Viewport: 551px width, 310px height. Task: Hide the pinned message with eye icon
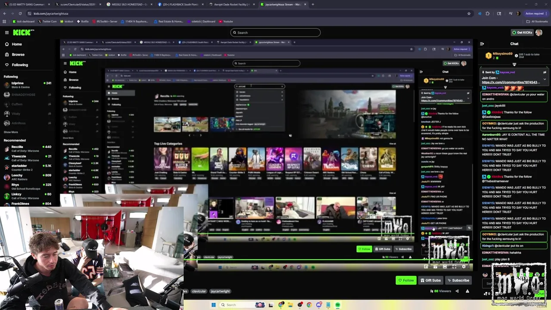click(x=545, y=72)
